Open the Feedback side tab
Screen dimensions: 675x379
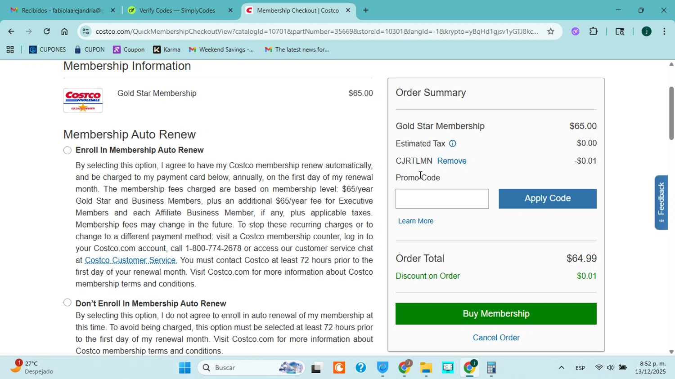661,202
